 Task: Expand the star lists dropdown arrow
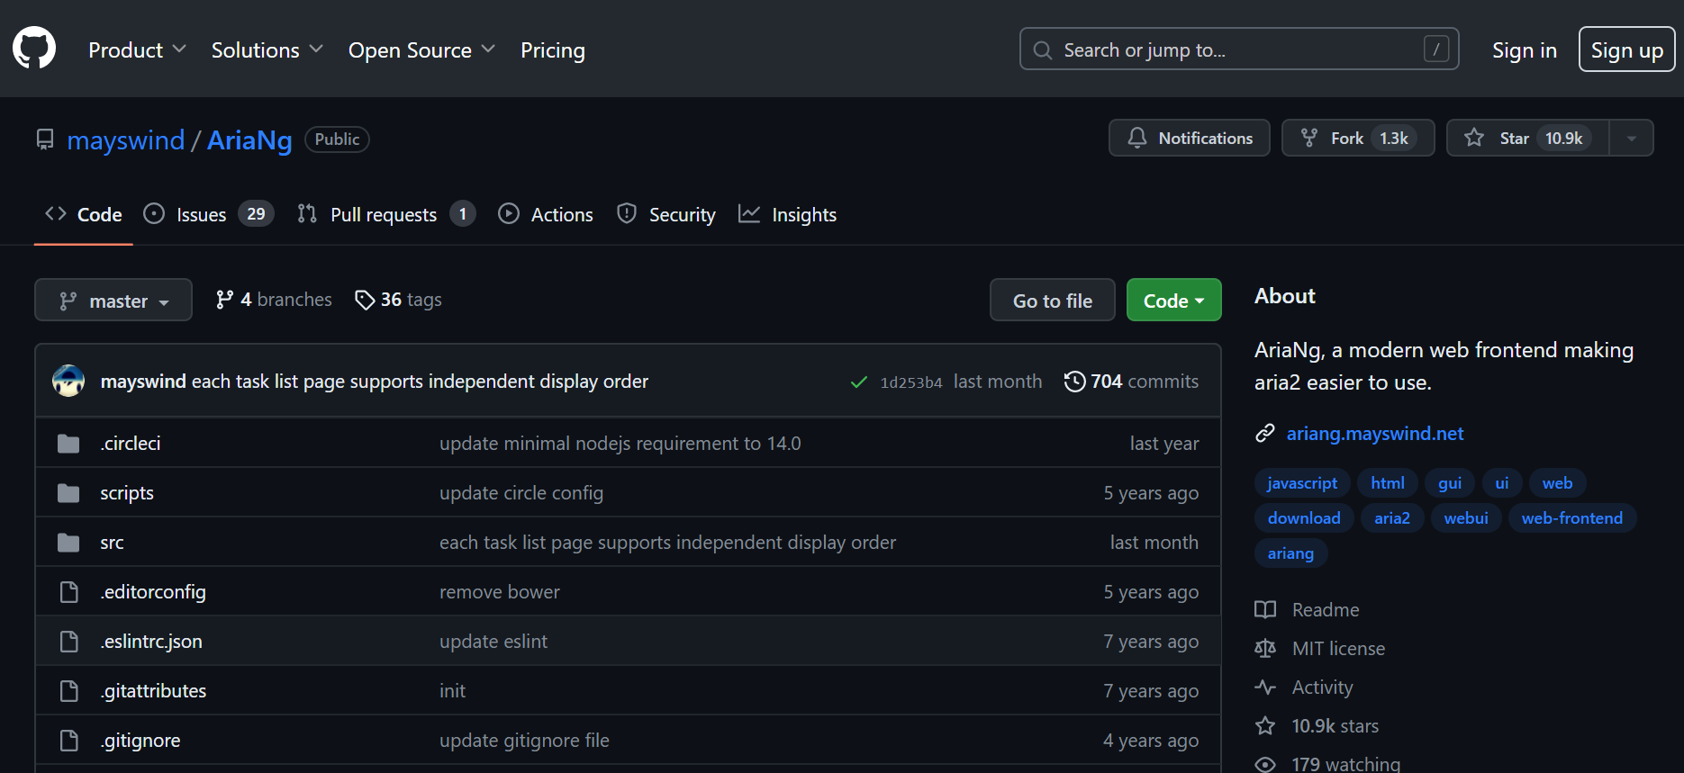1631,139
